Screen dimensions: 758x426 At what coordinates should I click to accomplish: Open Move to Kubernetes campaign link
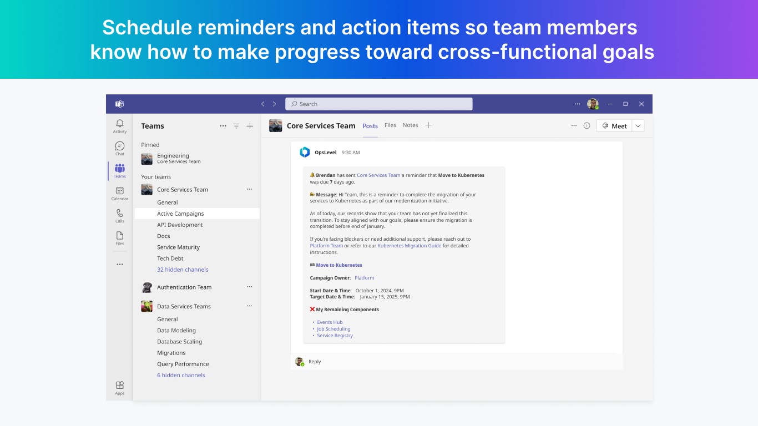[339, 265]
